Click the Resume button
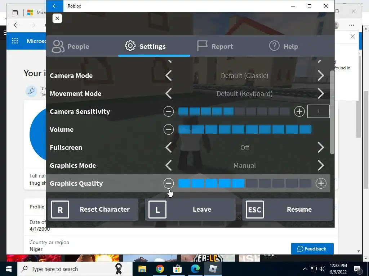Screen dimensions: 369x276 pos(288,210)
